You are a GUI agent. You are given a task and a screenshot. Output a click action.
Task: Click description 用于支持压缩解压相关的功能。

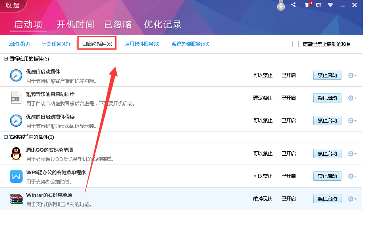[59, 204]
